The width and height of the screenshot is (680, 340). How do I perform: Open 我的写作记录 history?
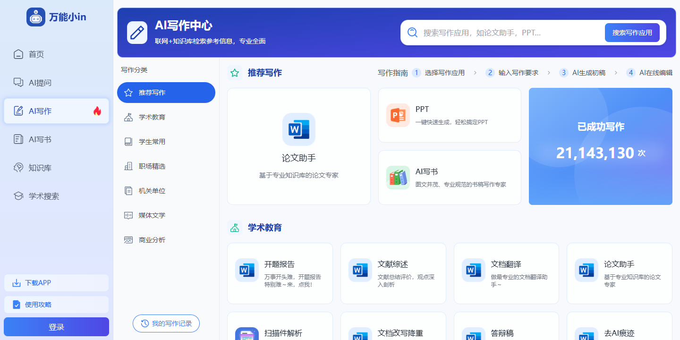pyautogui.click(x=166, y=323)
